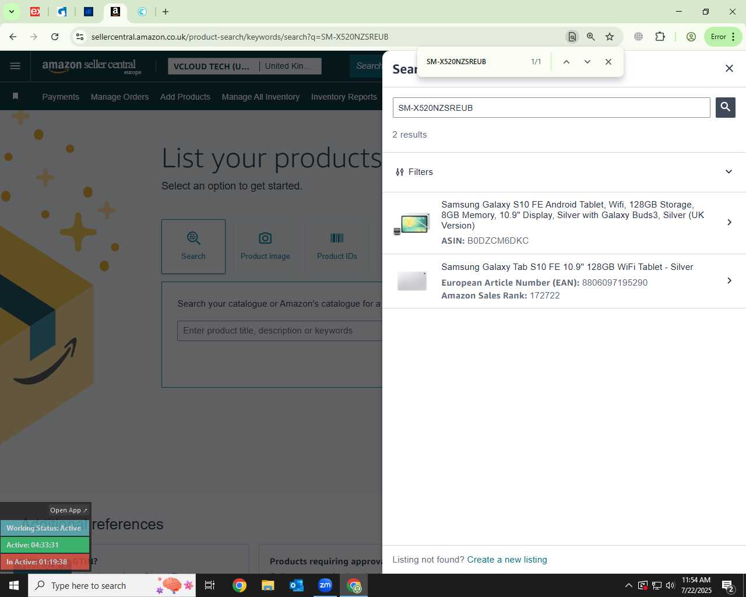Go to previous find-in-page match

pos(566,62)
